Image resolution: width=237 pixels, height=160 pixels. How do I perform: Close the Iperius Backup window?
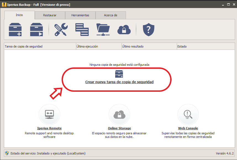point(234,4)
